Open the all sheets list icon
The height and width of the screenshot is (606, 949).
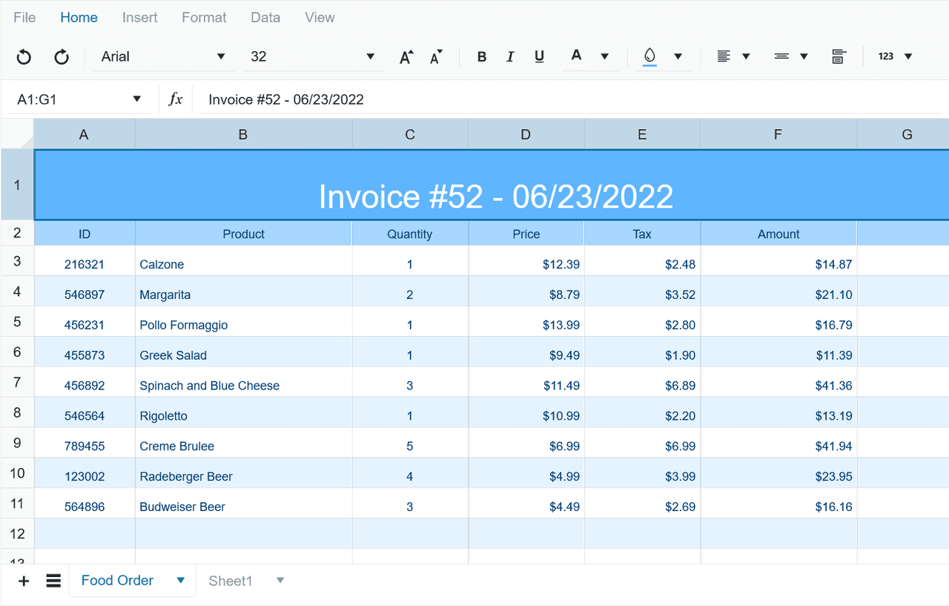tap(53, 581)
